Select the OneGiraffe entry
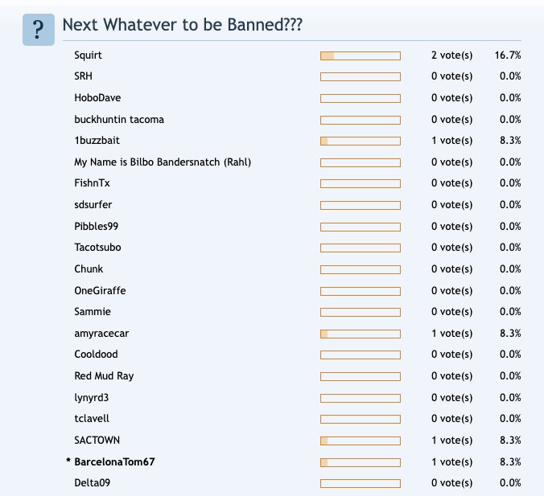The height and width of the screenshot is (496, 544). pos(100,290)
